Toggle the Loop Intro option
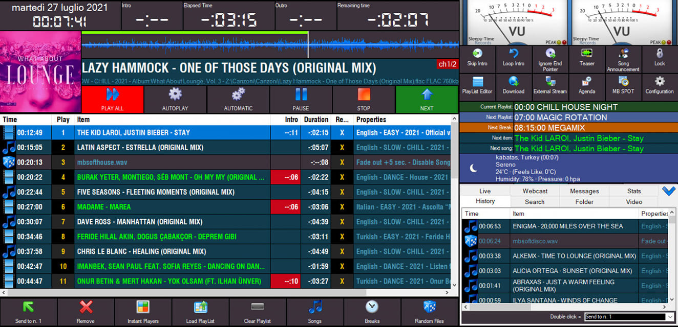 (514, 59)
